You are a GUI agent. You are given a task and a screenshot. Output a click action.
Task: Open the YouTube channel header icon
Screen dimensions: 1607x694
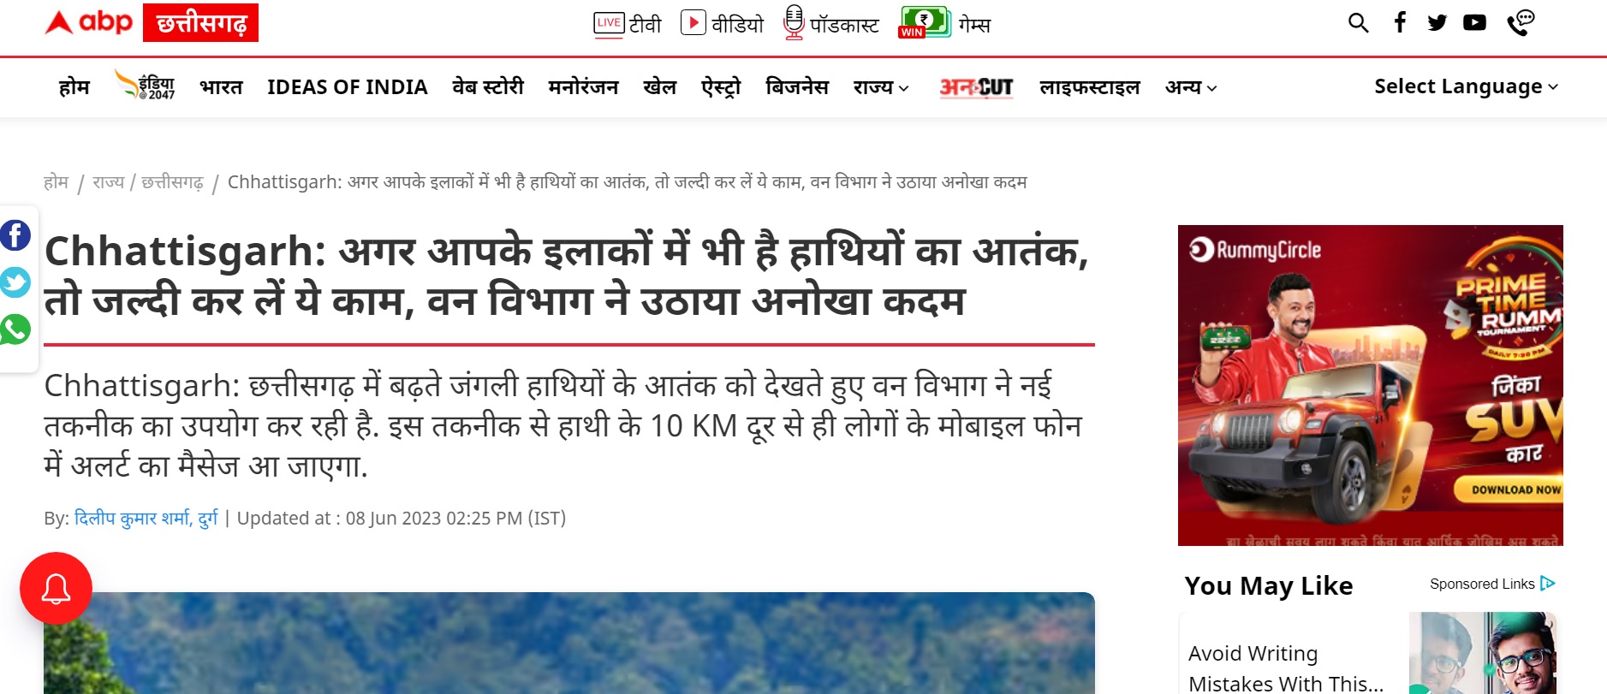(x=1474, y=23)
